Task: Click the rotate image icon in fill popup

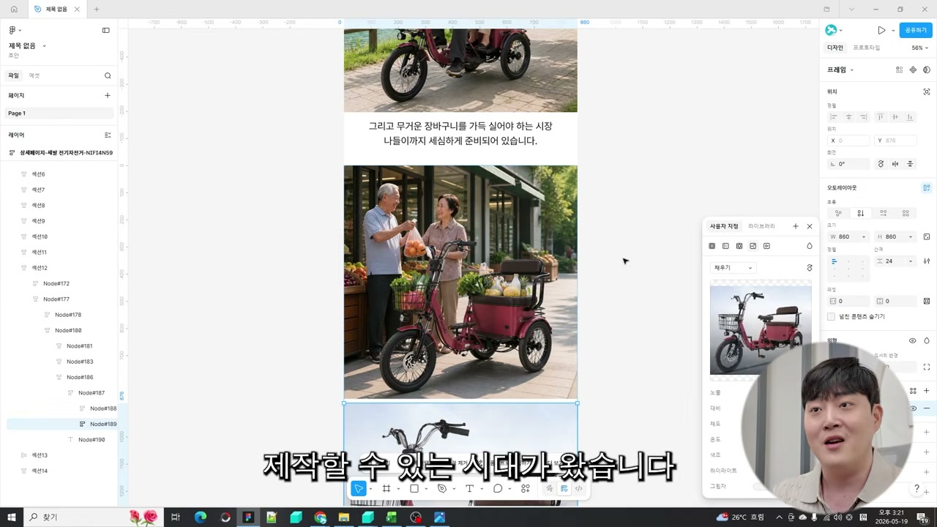Action: click(810, 268)
